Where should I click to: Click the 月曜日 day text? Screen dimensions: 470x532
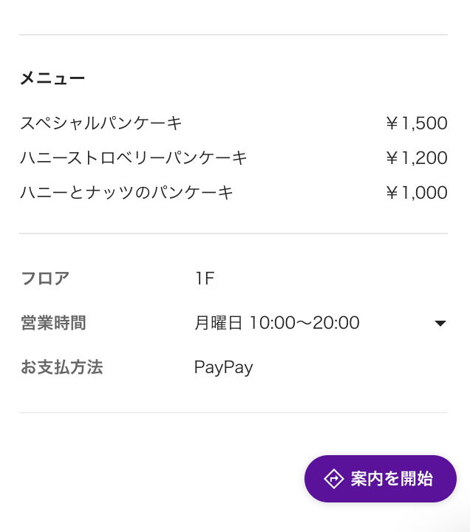click(218, 323)
